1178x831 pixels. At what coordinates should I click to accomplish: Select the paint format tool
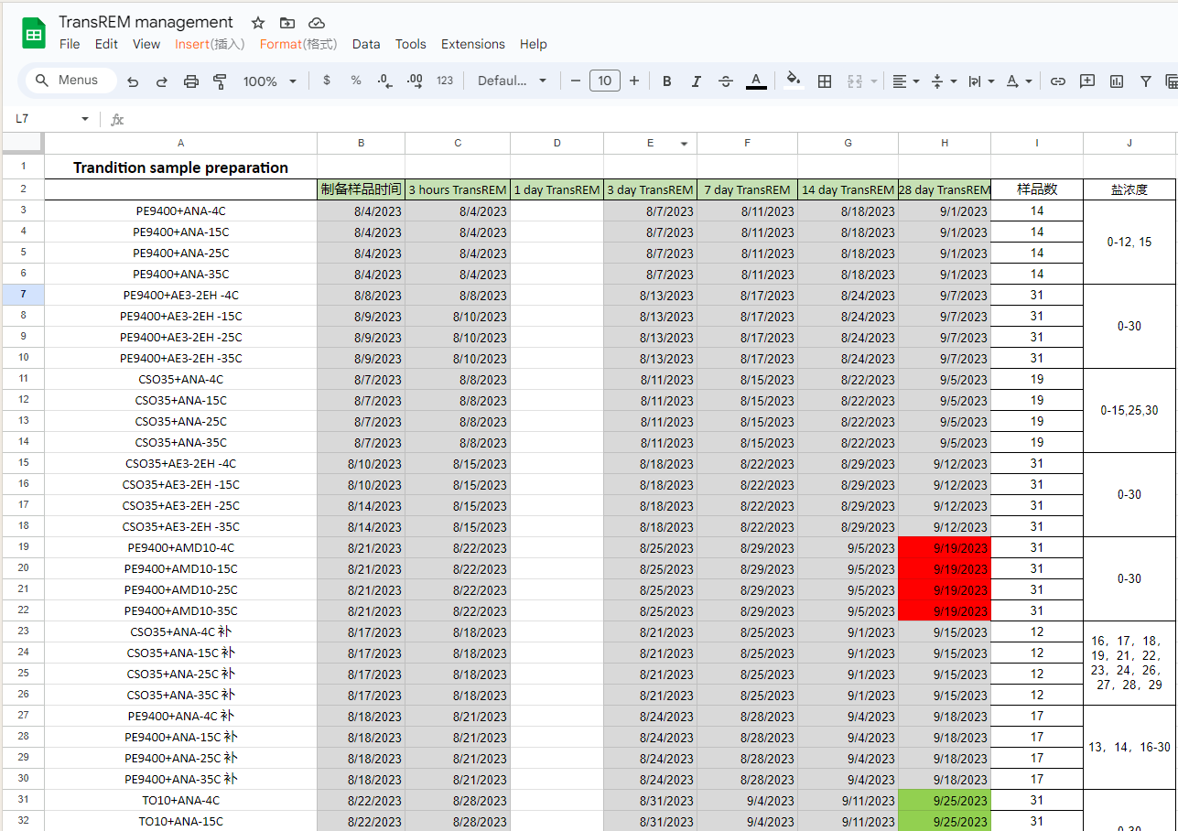coord(220,81)
